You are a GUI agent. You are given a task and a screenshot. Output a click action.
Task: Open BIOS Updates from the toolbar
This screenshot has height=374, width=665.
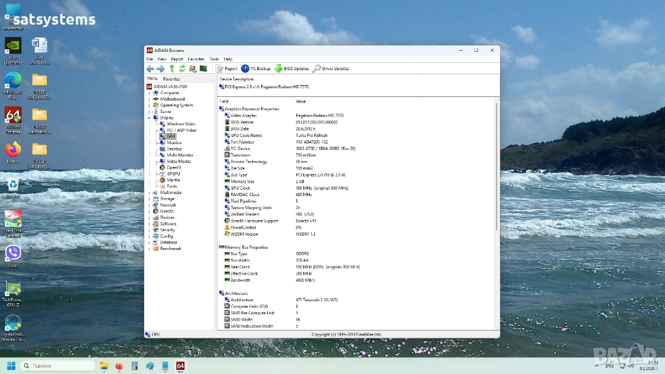click(292, 68)
